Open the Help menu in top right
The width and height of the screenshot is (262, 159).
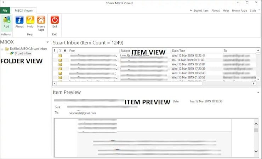[226, 11]
